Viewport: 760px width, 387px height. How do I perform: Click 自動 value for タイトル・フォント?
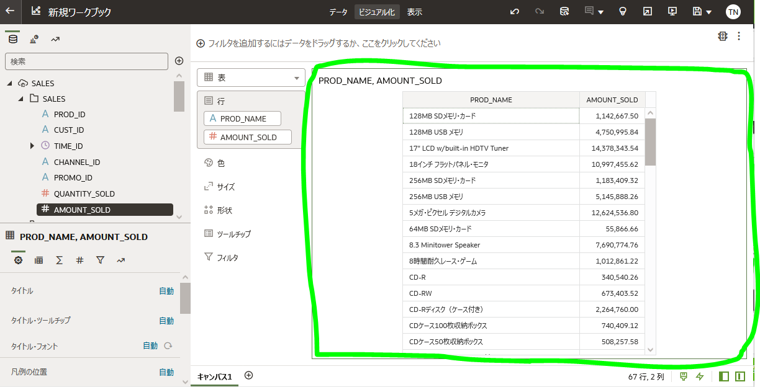[x=150, y=346]
